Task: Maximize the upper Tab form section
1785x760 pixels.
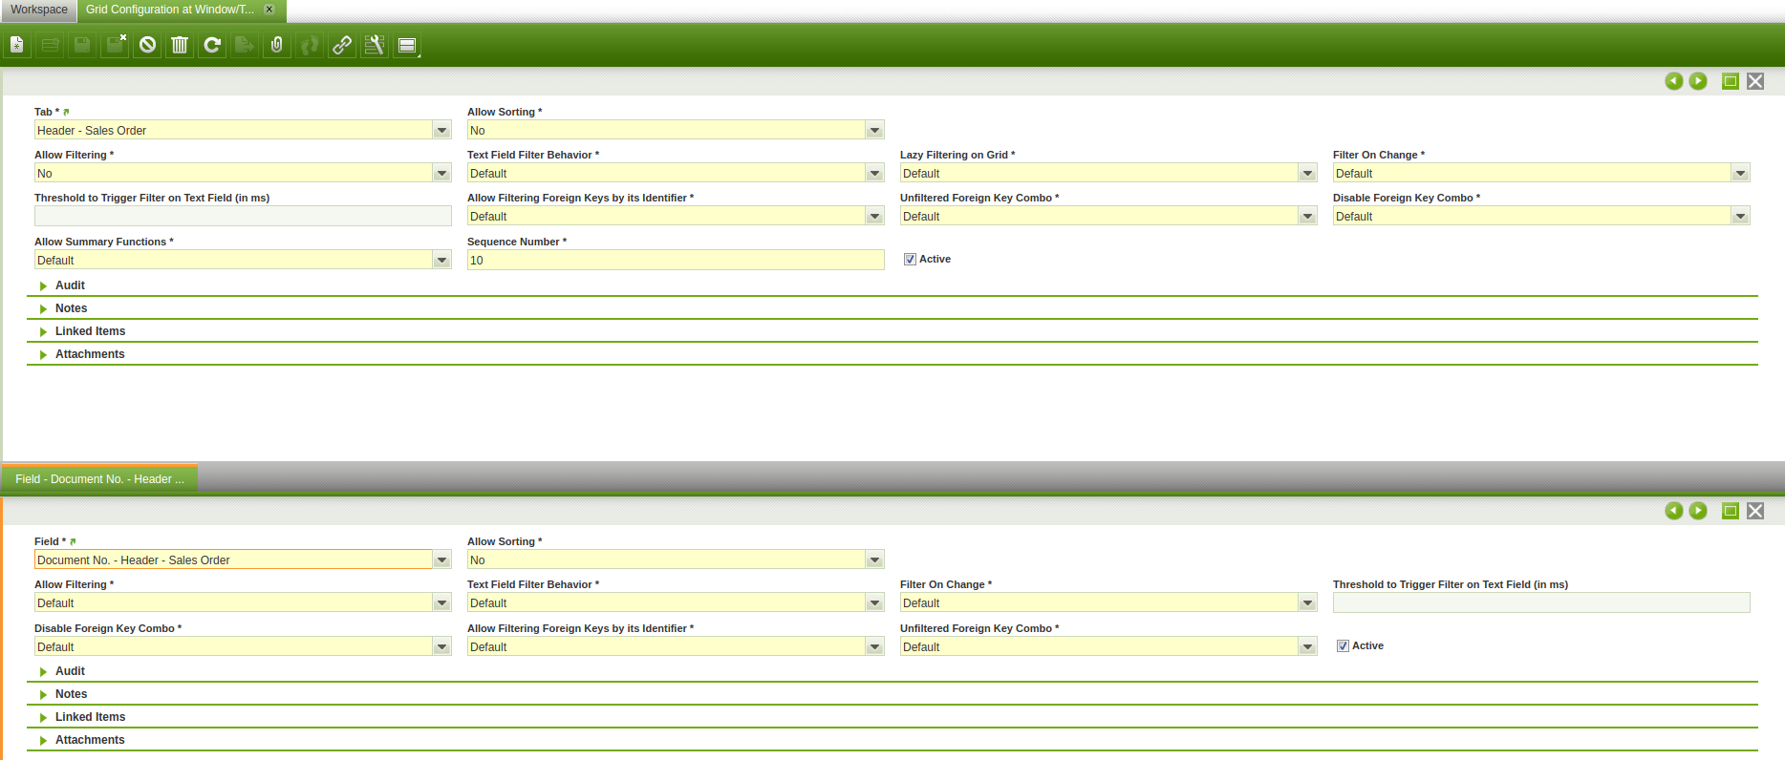Action: click(x=1731, y=81)
